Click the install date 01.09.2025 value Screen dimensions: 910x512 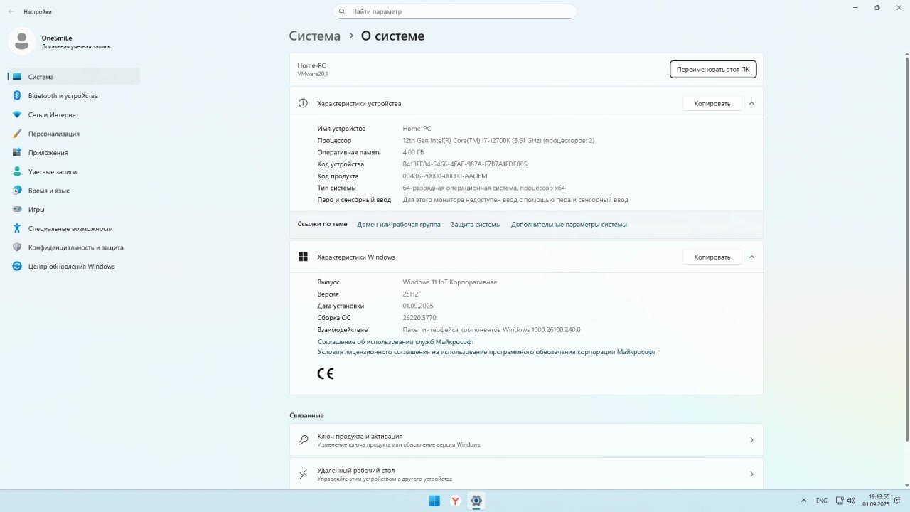(418, 306)
